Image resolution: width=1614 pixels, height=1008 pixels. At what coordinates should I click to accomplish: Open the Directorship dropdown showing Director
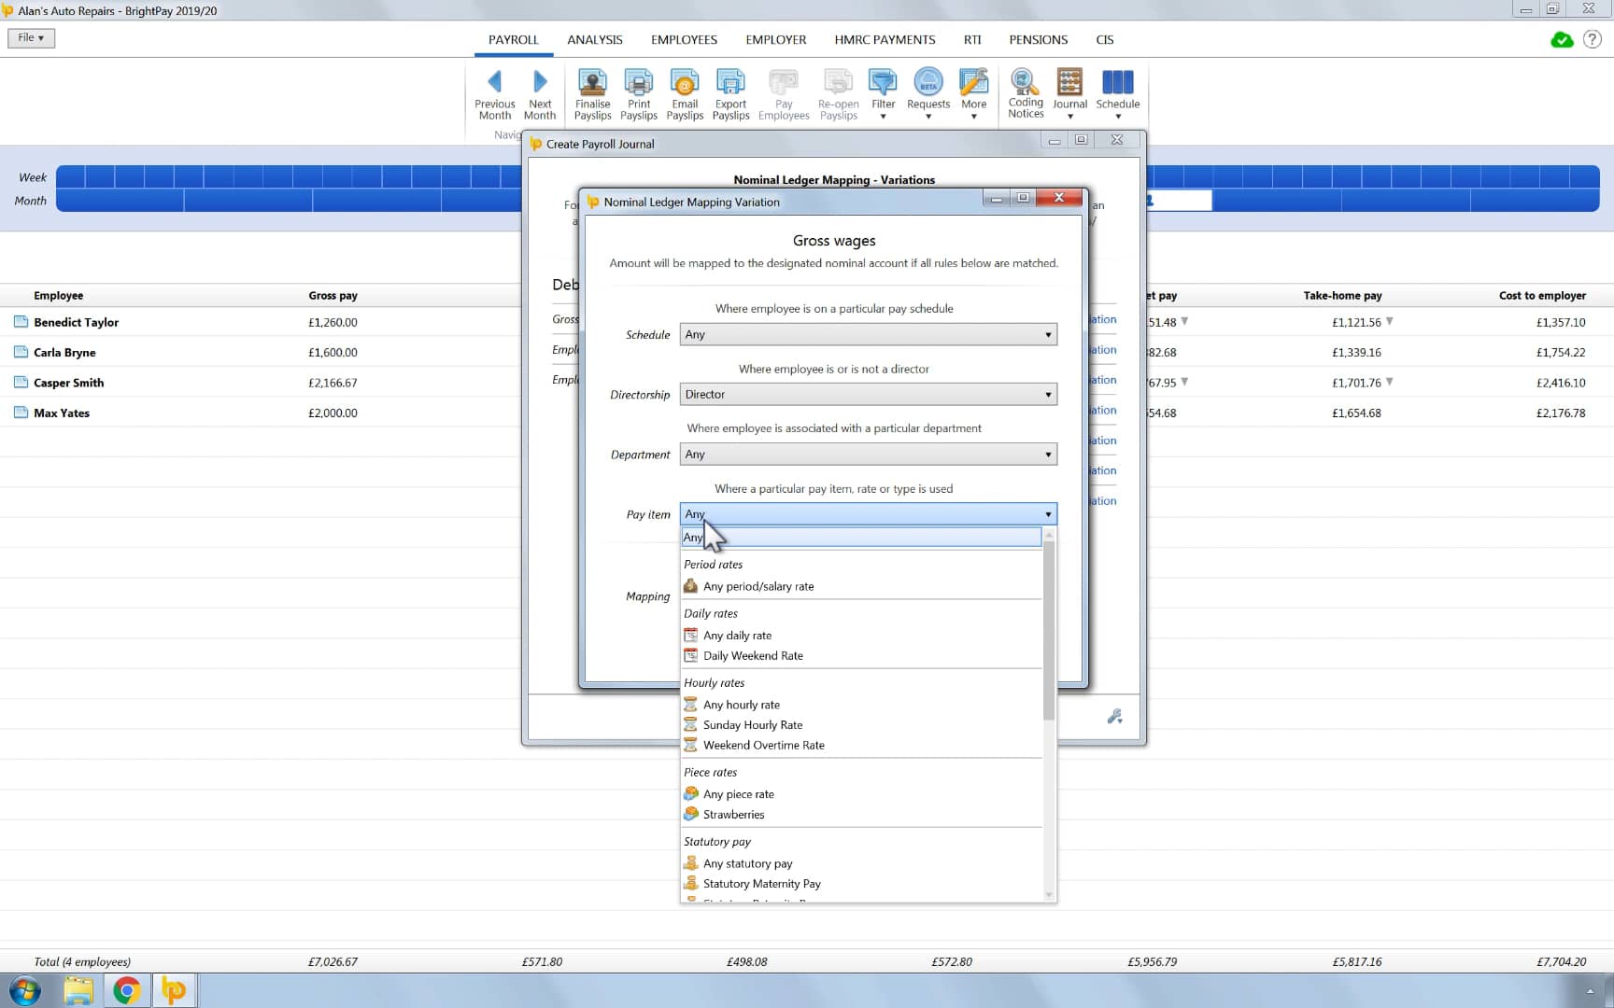[867, 394]
